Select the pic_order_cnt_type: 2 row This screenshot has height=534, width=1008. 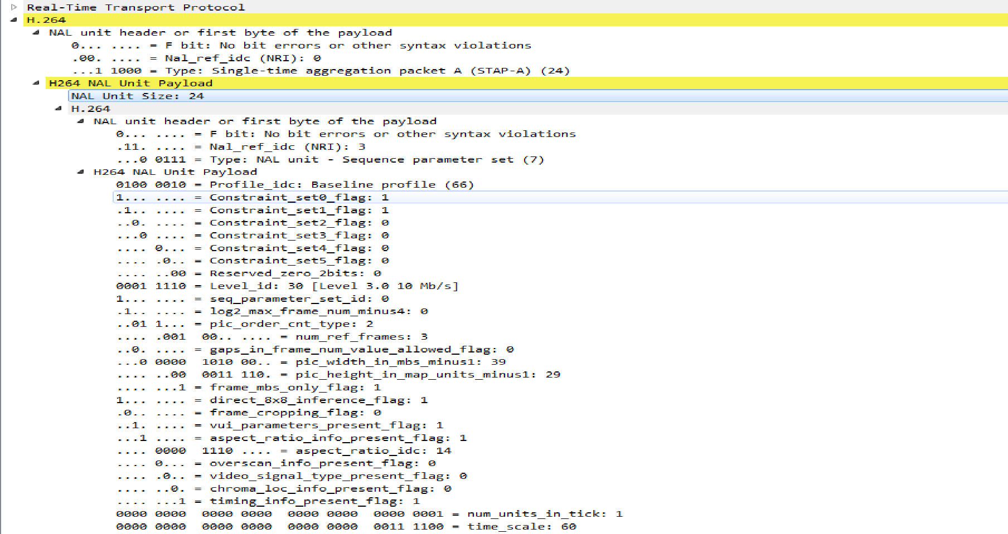[245, 324]
